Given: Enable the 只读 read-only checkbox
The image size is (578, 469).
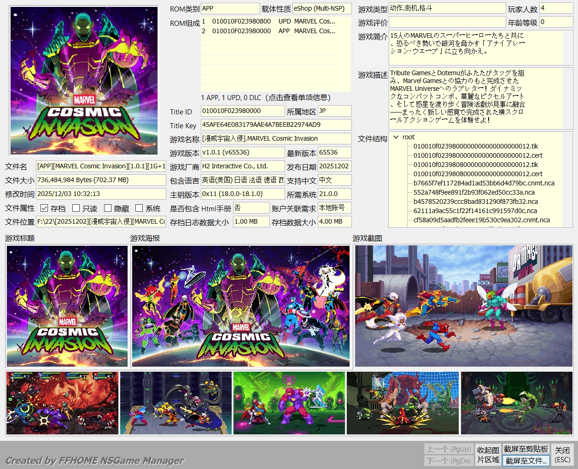Looking at the screenshot, I should [76, 208].
